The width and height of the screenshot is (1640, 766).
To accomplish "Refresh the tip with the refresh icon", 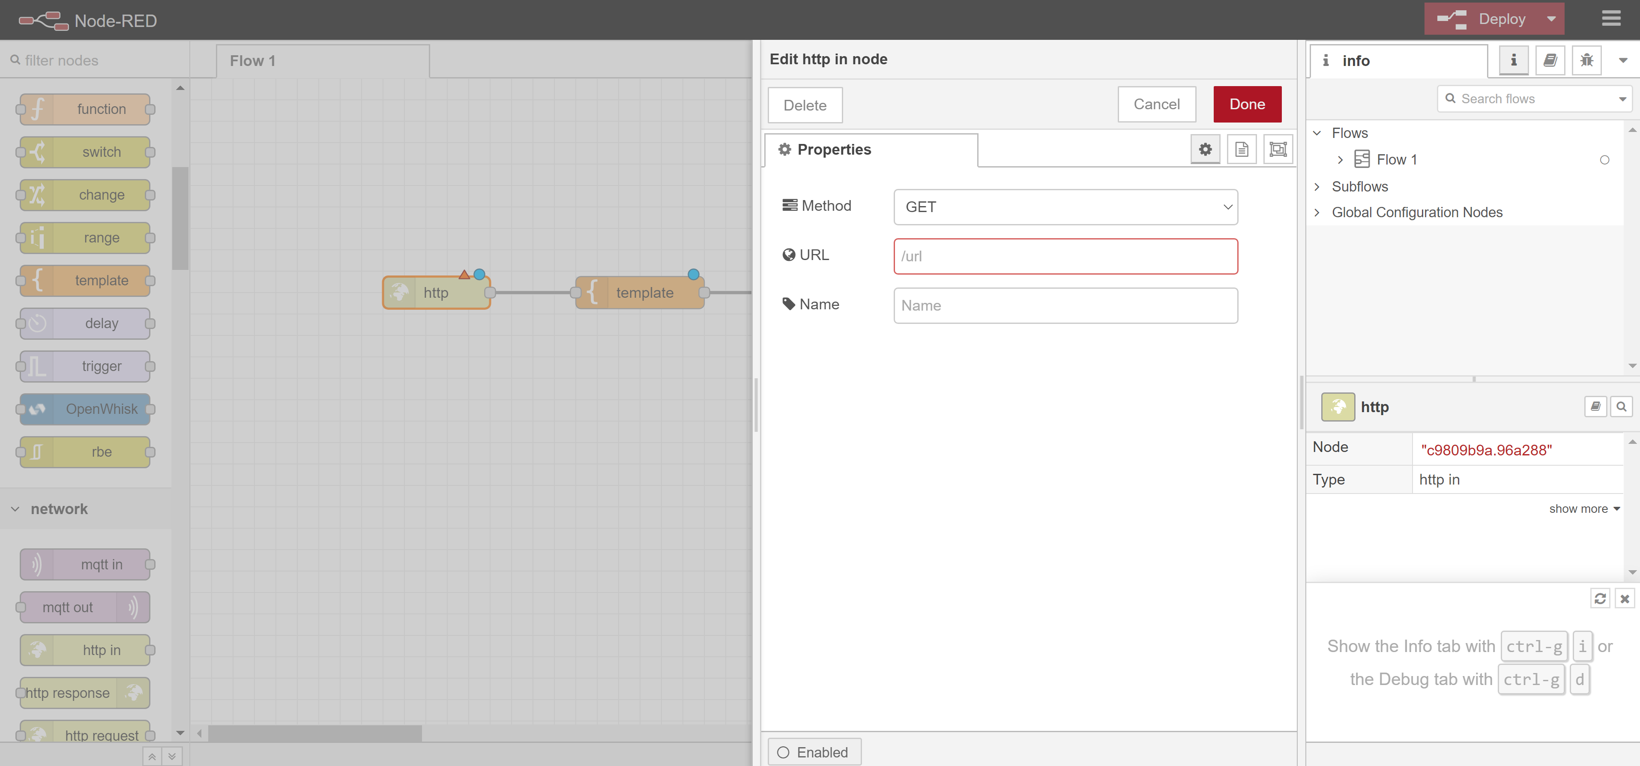I will [1600, 598].
